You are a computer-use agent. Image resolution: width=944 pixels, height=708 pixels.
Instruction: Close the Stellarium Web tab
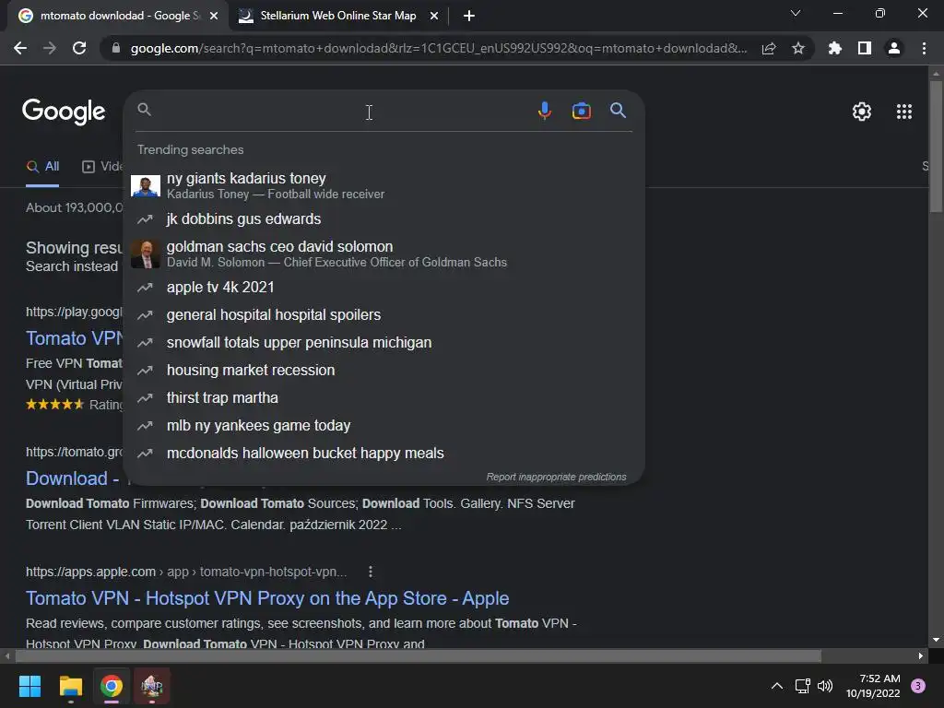click(x=433, y=16)
